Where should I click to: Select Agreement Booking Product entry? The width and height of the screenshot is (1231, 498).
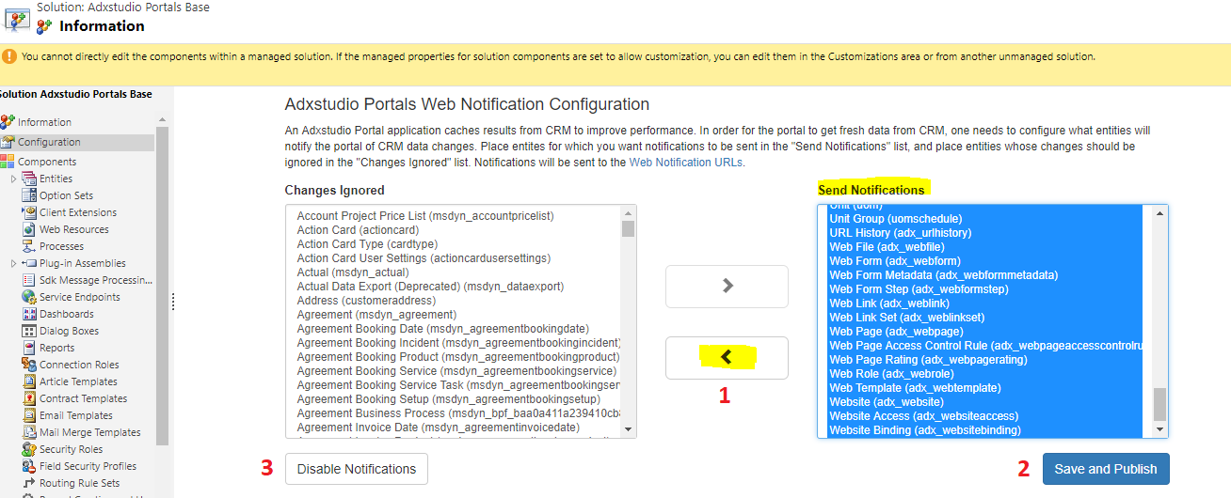(x=458, y=357)
